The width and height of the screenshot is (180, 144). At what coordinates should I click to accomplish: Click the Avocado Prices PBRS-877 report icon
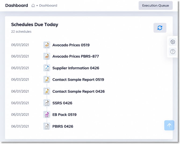[47, 56]
